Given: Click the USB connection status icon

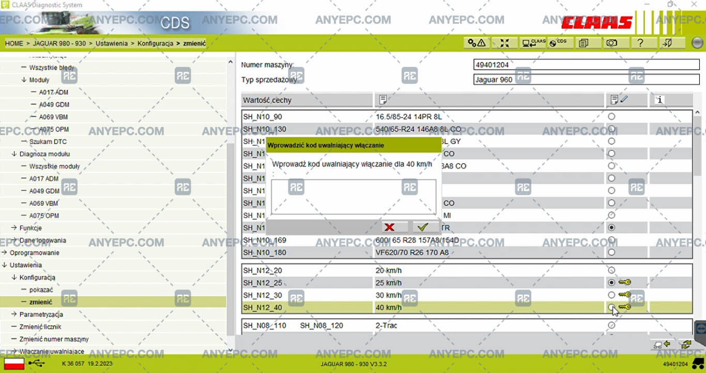Looking at the screenshot, I should coord(36,364).
